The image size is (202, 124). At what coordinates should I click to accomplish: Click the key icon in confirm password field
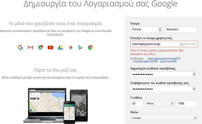click(x=194, y=89)
